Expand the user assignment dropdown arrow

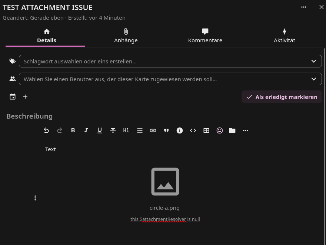pos(313,79)
